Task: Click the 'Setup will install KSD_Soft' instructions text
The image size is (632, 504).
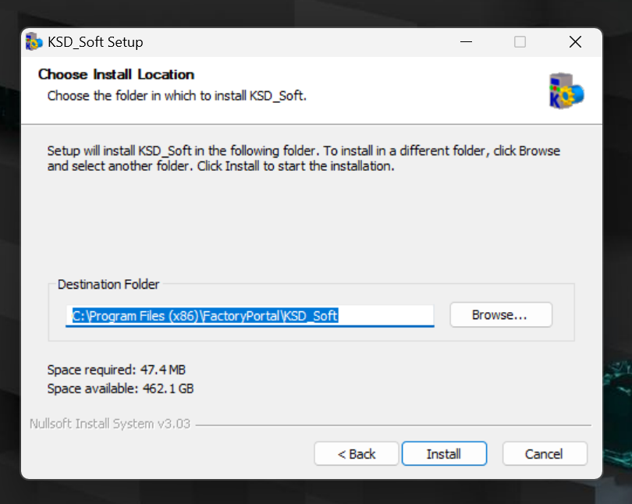Action: point(304,158)
